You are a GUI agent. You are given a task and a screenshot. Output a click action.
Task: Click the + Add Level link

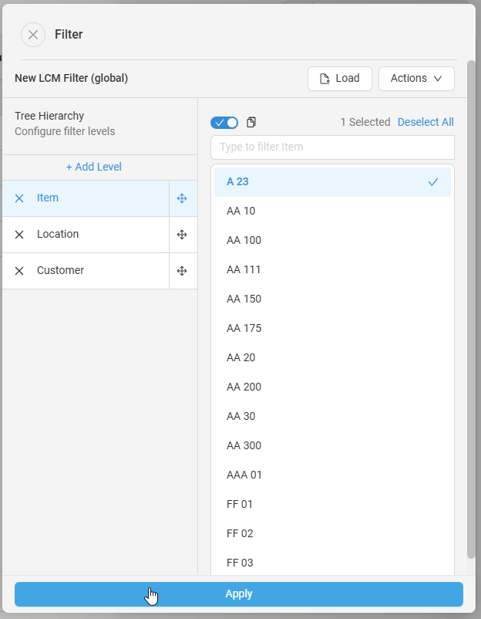click(x=93, y=167)
